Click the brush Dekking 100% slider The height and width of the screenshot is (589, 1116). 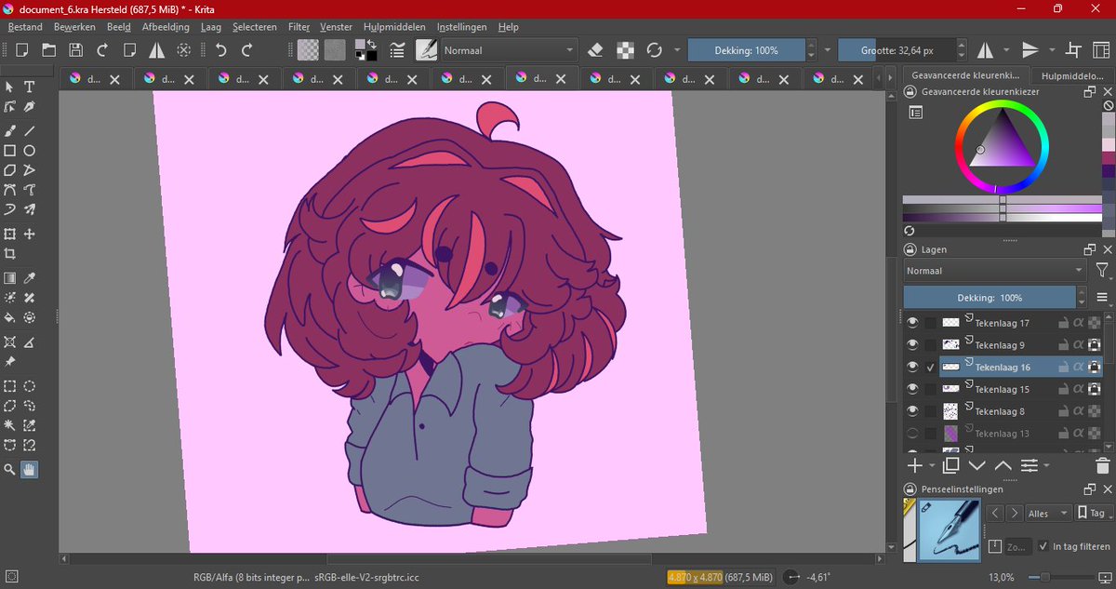pos(746,50)
